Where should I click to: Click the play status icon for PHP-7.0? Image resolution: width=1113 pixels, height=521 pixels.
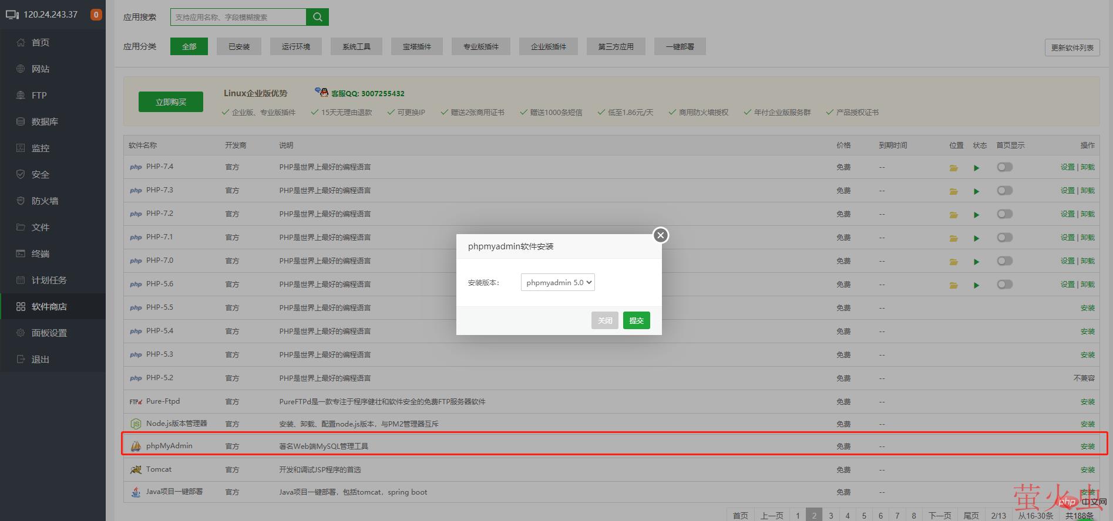pyautogui.click(x=976, y=262)
